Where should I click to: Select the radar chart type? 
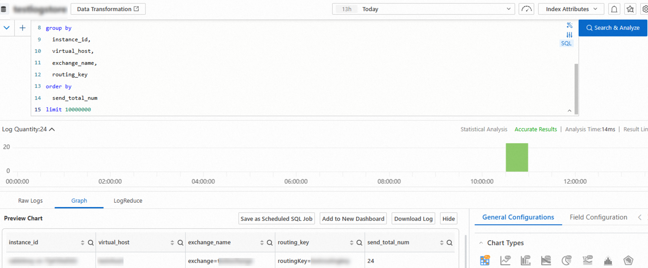[x=628, y=260]
